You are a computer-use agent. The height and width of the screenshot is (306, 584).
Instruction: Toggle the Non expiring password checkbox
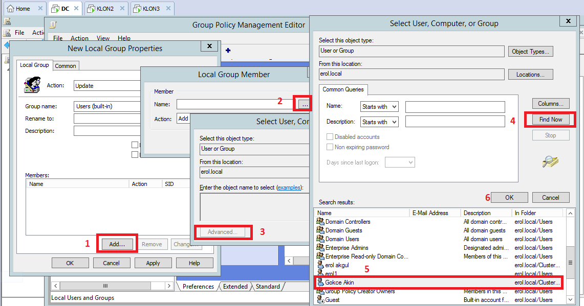pos(330,147)
